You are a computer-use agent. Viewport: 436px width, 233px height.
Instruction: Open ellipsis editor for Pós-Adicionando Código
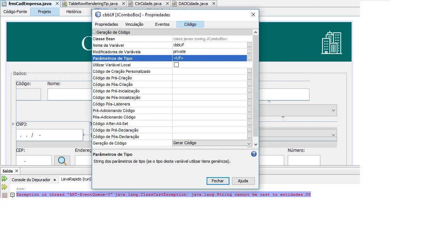[x=249, y=117]
